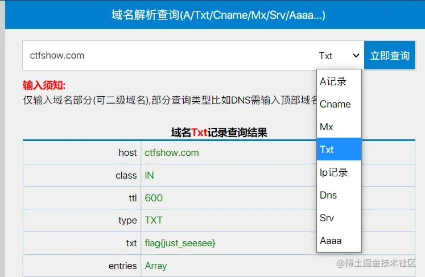
Task: Select Mx option in the dropdown list
Action: tap(339, 127)
